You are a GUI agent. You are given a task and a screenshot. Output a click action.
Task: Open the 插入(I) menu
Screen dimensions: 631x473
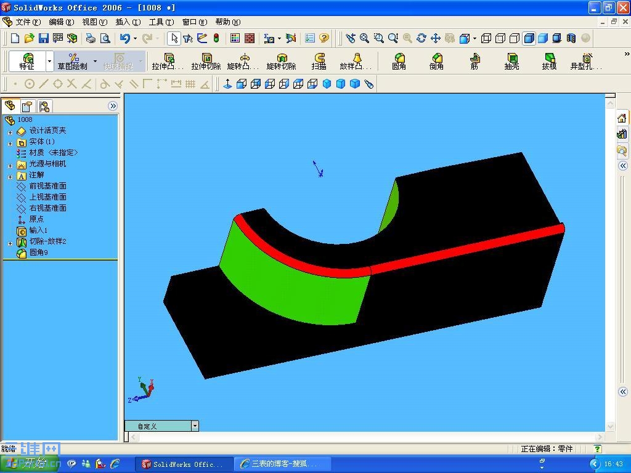[128, 22]
